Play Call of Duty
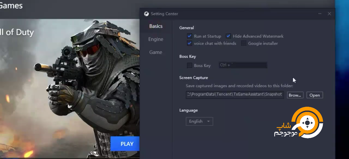Screen dimensions: 349x159 pos(125,144)
